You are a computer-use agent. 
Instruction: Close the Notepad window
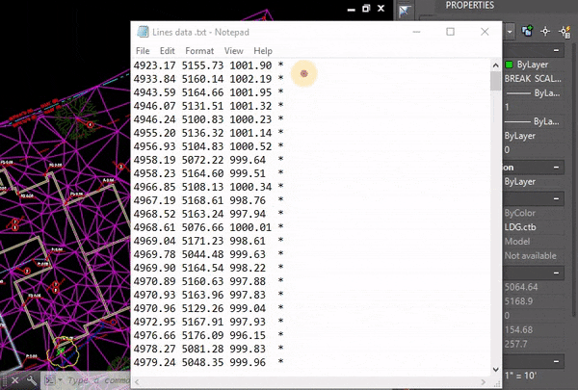pos(485,32)
